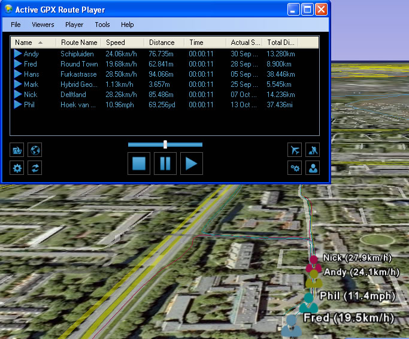
Task: Click the play arrow icon beside Hans
Action: [x=18, y=74]
